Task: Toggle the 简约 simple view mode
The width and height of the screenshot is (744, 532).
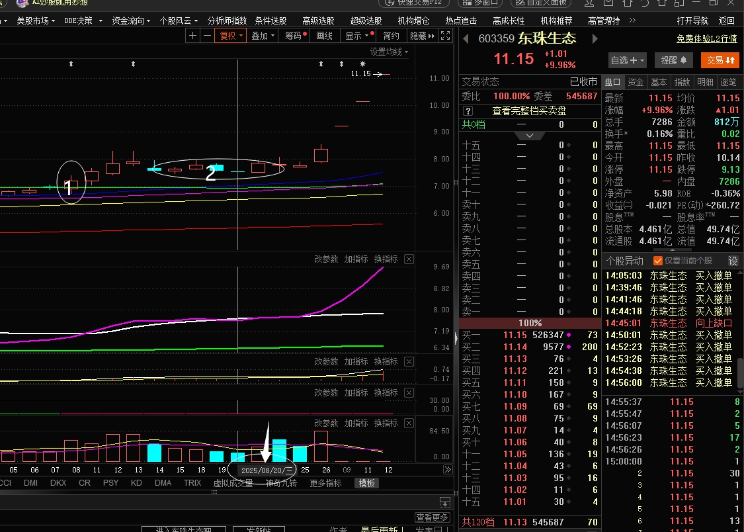Action: click(392, 36)
